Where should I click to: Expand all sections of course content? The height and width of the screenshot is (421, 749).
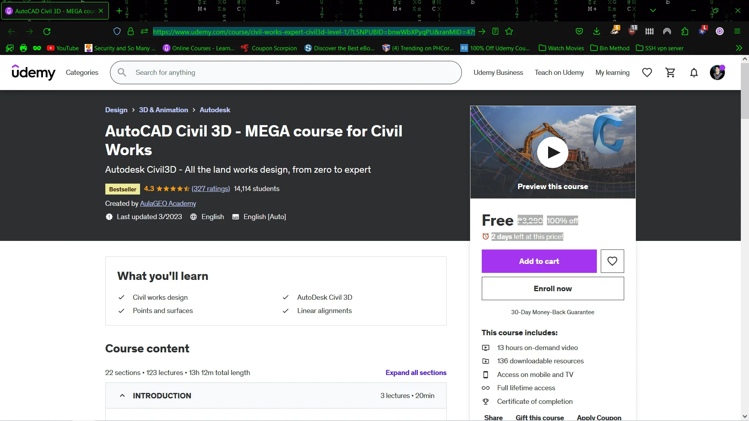(x=416, y=373)
